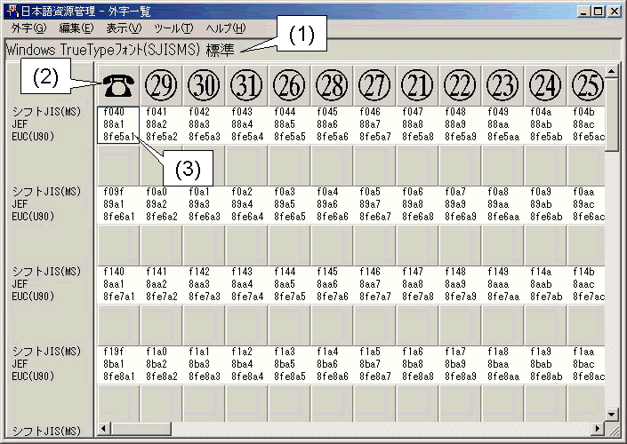627x444 pixels.
Task: Open the 編集(E) menu
Action: tap(76, 28)
